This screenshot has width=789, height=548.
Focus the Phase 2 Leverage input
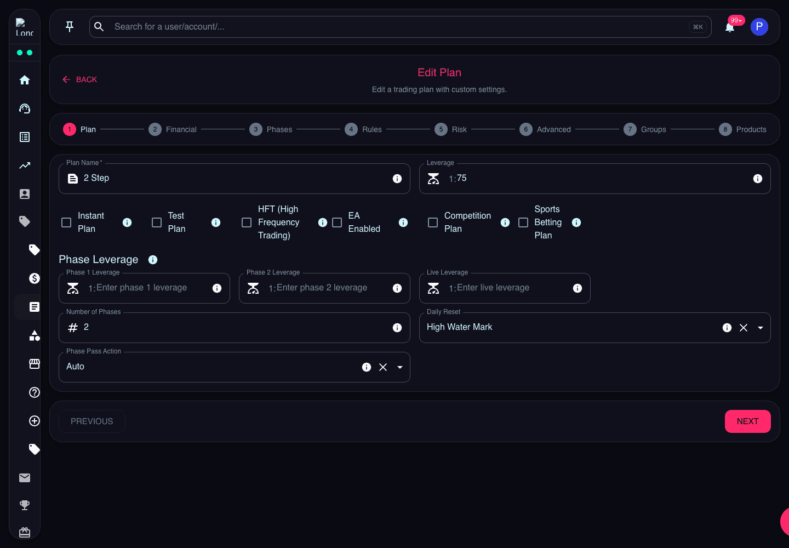click(x=324, y=288)
